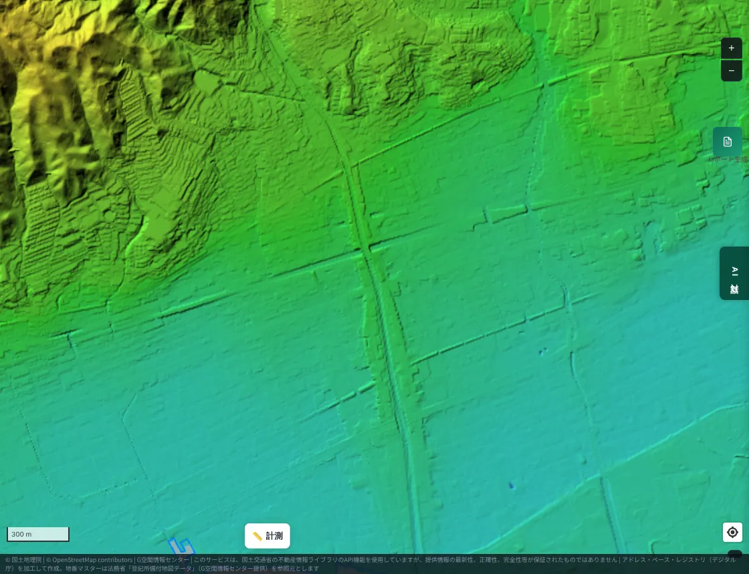
Task: Open the 国土地理院 attribution link
Action: (x=26, y=560)
